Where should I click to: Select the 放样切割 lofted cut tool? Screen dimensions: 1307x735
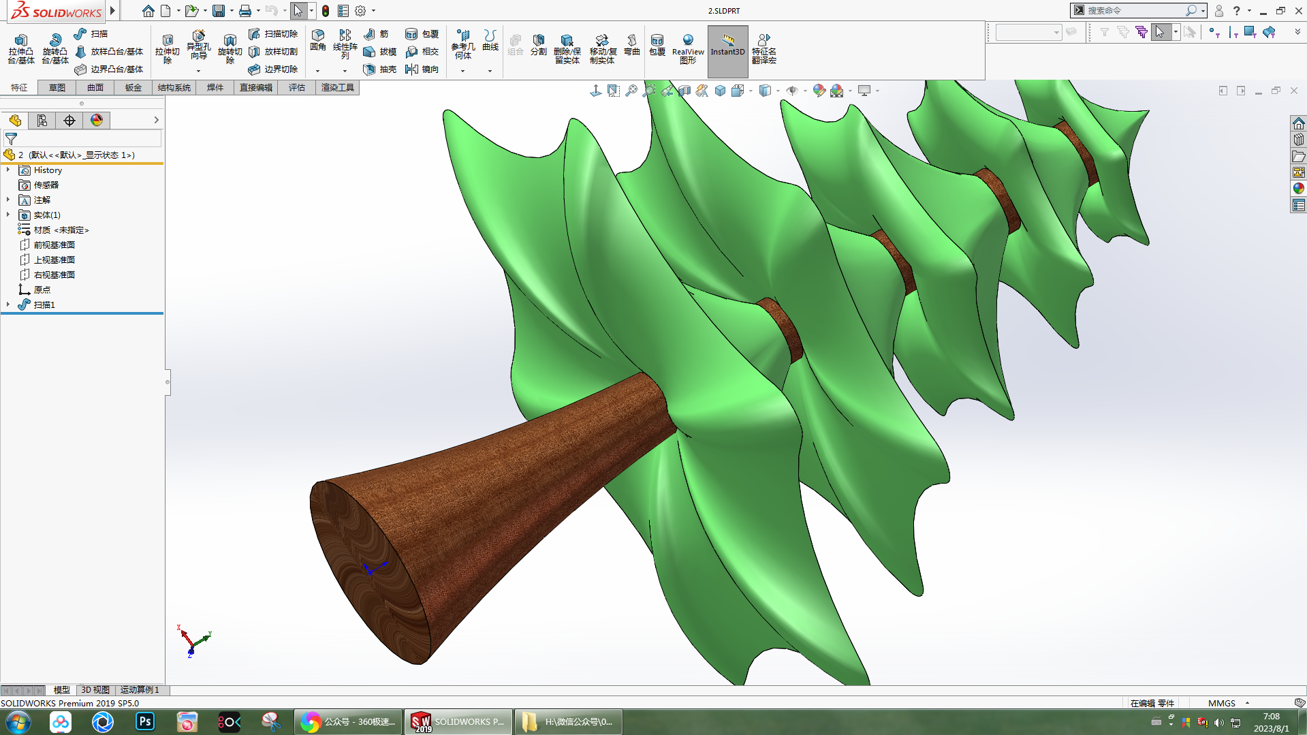point(273,51)
